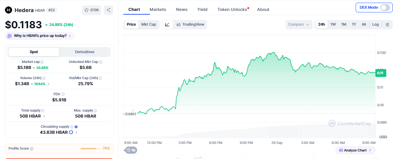Viewport: 395px width, 159px height.
Task: Switch to the Derivatives segment
Action: coord(85,52)
